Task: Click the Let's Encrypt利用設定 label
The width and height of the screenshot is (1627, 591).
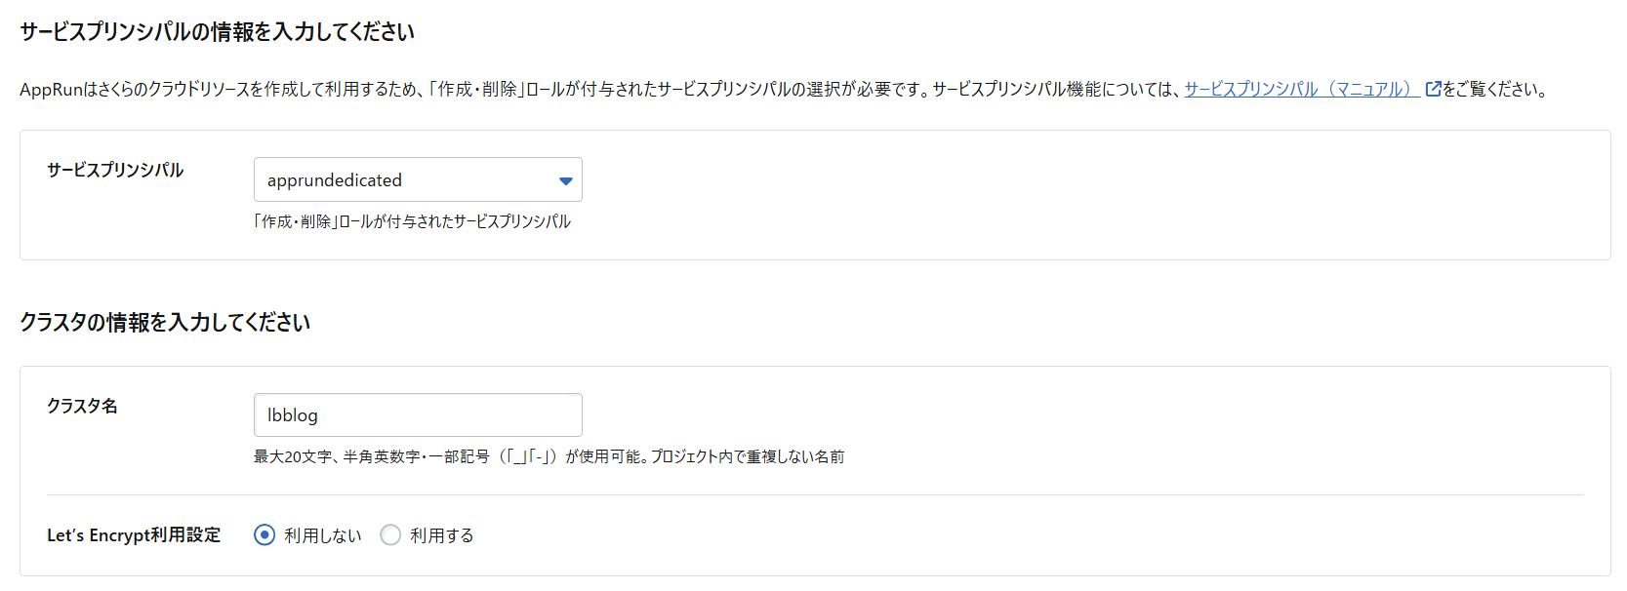Action: point(134,535)
